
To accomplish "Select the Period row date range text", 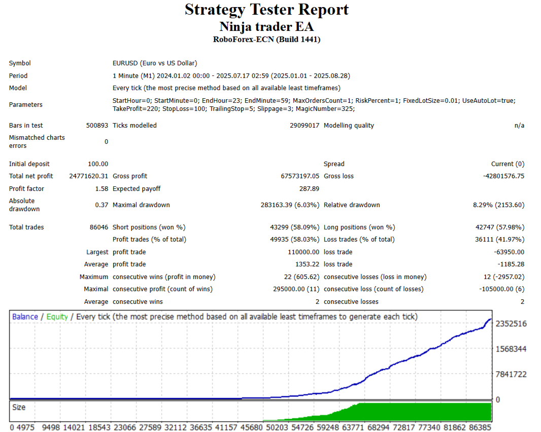I will click(231, 76).
